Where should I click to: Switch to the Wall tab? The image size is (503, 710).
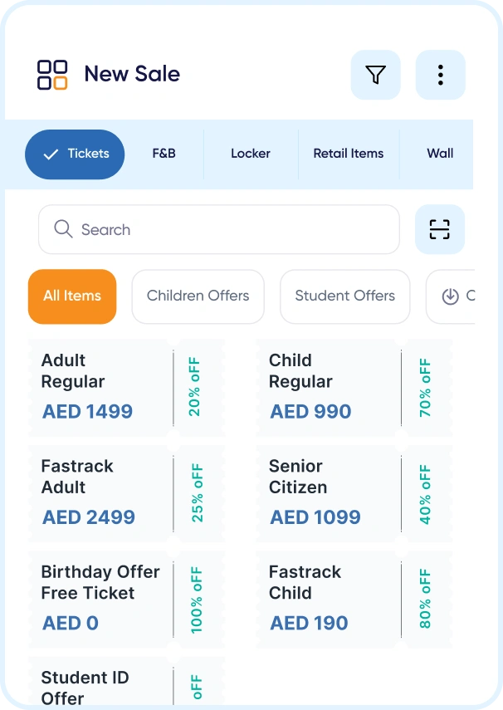(x=440, y=154)
